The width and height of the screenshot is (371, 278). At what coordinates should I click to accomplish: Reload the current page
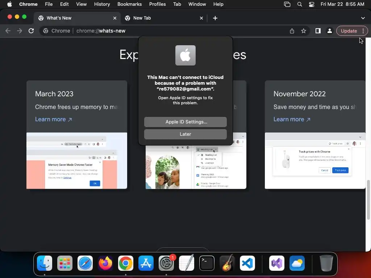pos(31,31)
